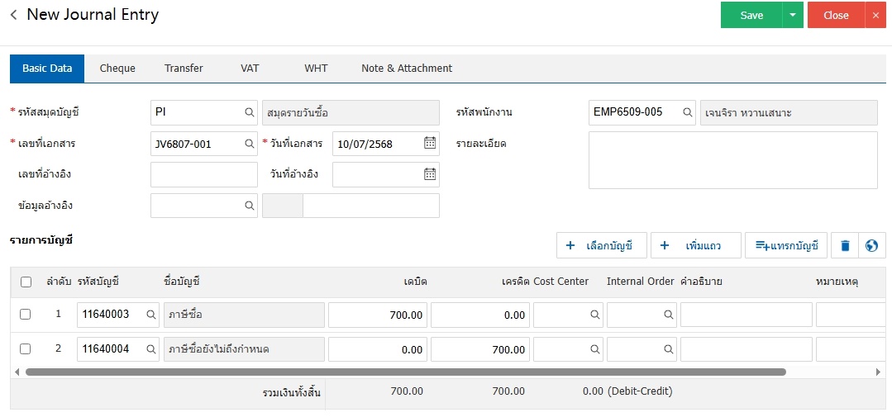The image size is (892, 417).
Task: Open Internal Order lookup in row 2
Action: (668, 349)
